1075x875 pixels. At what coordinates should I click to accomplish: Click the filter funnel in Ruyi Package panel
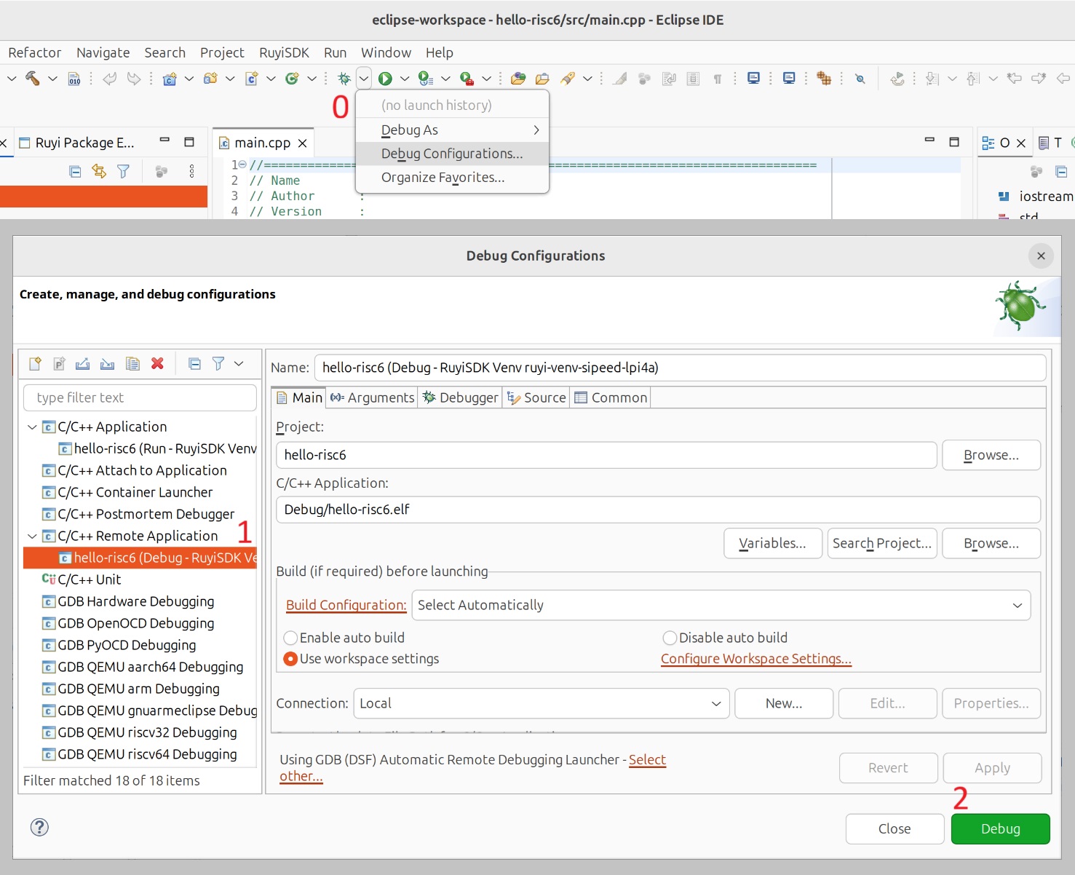coord(123,171)
